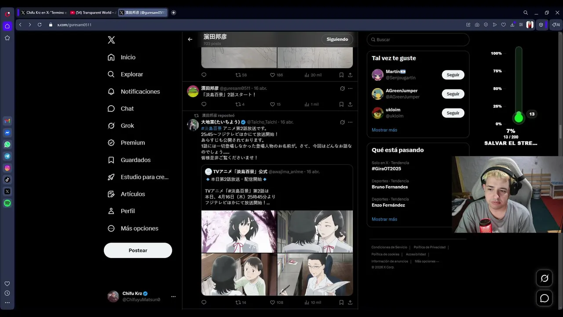Reply to the 2話スタート post

point(204,104)
